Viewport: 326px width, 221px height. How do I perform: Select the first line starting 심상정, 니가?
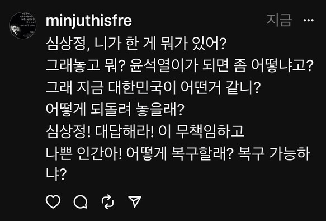pos(136,44)
